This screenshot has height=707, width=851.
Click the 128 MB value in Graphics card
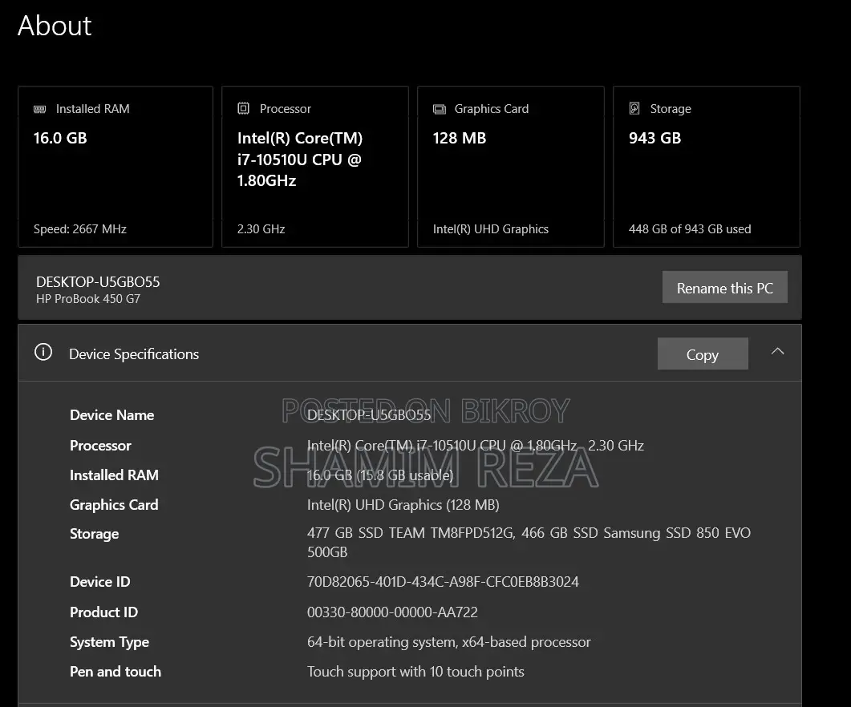[x=459, y=138]
